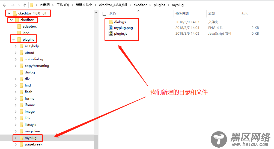Expand link tree node
The height and width of the screenshot is (149, 274).
(16, 118)
